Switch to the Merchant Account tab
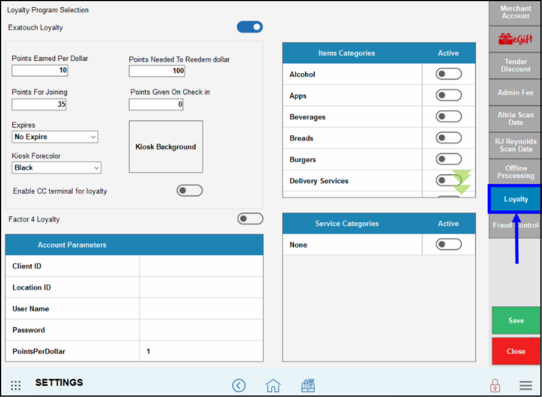Viewport: 542px width, 397px height. pos(515,12)
